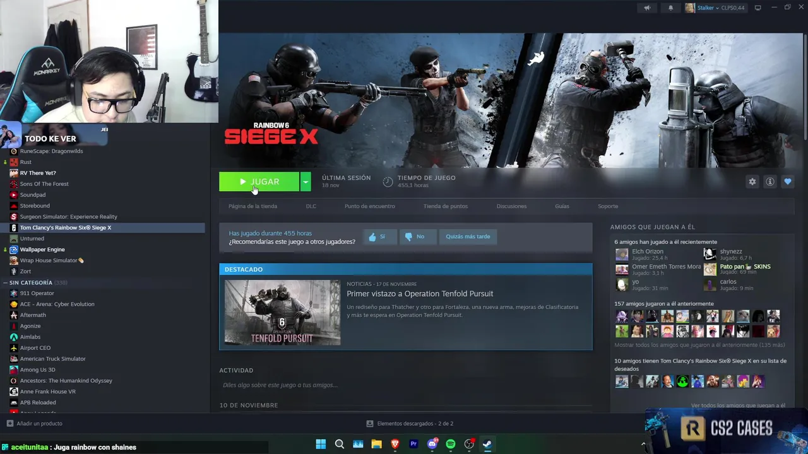The height and width of the screenshot is (454, 808).
Task: Select Quizás más tarde button
Action: pos(468,236)
